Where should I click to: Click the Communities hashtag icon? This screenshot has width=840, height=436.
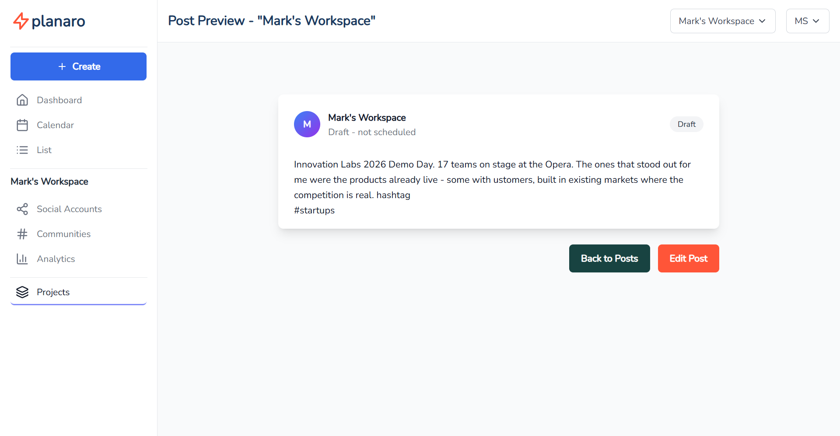pos(22,234)
